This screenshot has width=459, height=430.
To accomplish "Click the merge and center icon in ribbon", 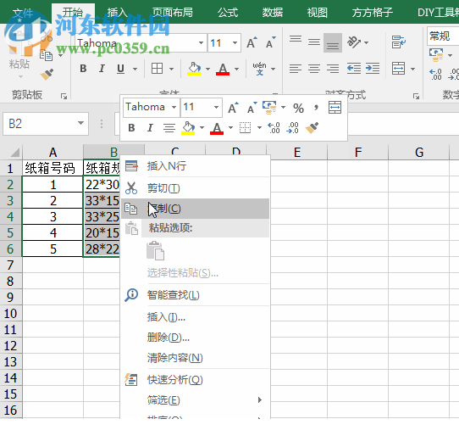I will [399, 69].
